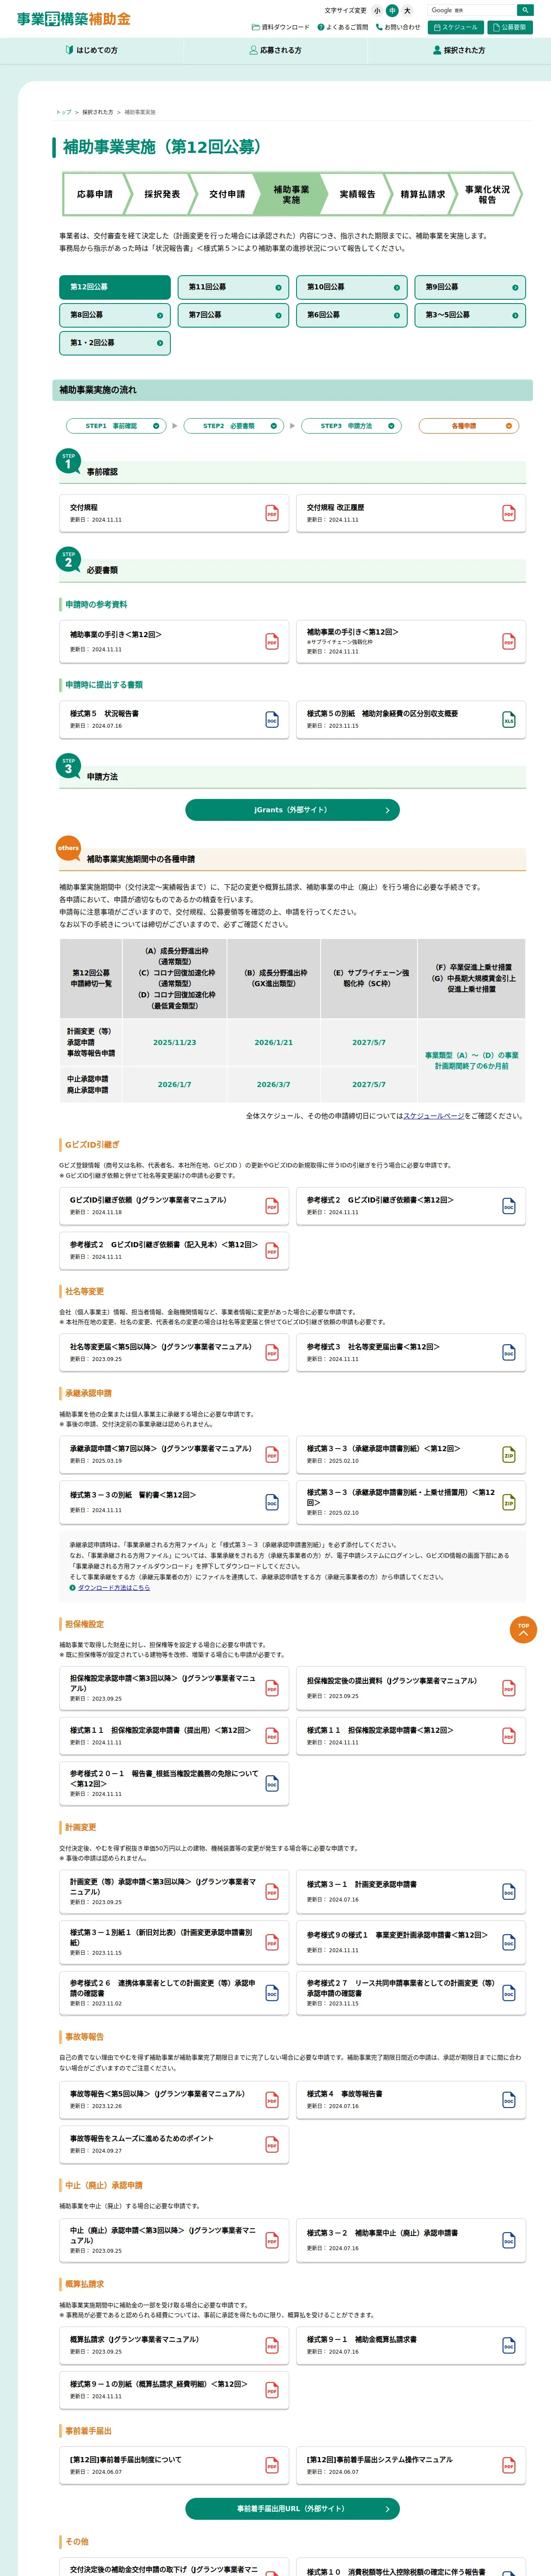This screenshot has height=2576, width=551.
Task: Select 第3〜5回公募 round
Action: [470, 315]
